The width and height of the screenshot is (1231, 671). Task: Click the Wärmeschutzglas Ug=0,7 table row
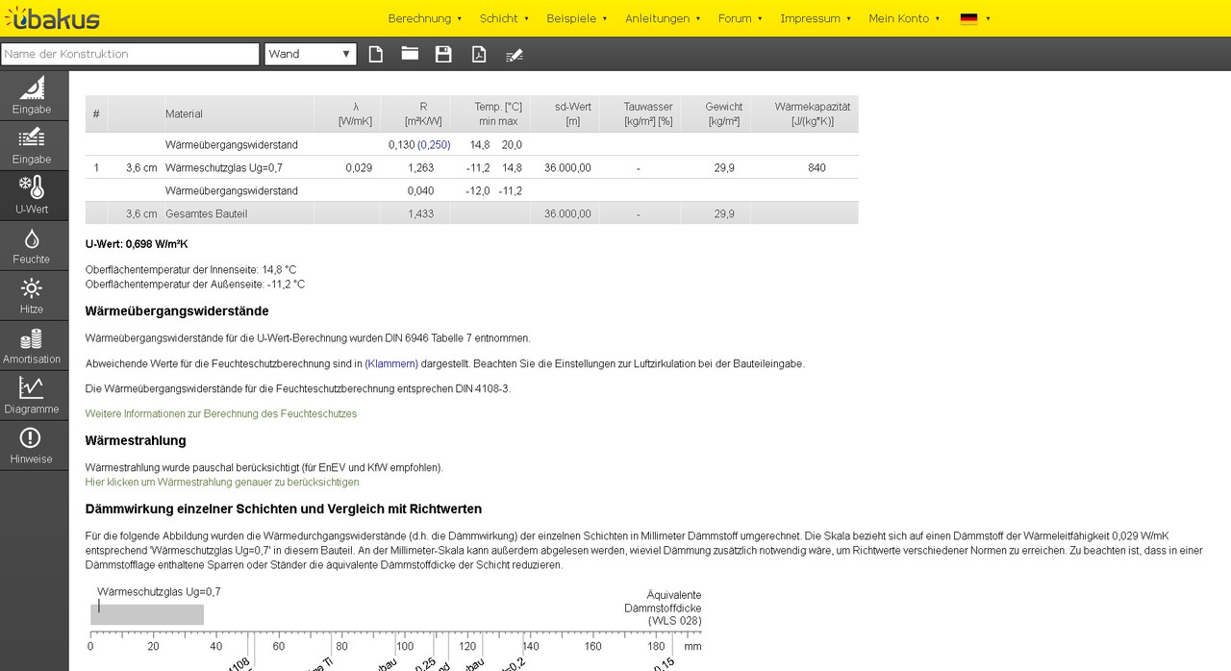(471, 167)
